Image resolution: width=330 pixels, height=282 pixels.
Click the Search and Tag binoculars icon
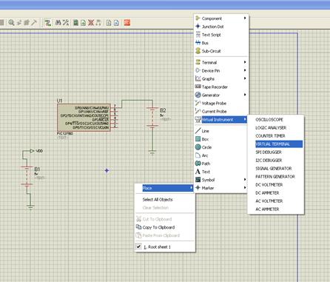58,23
